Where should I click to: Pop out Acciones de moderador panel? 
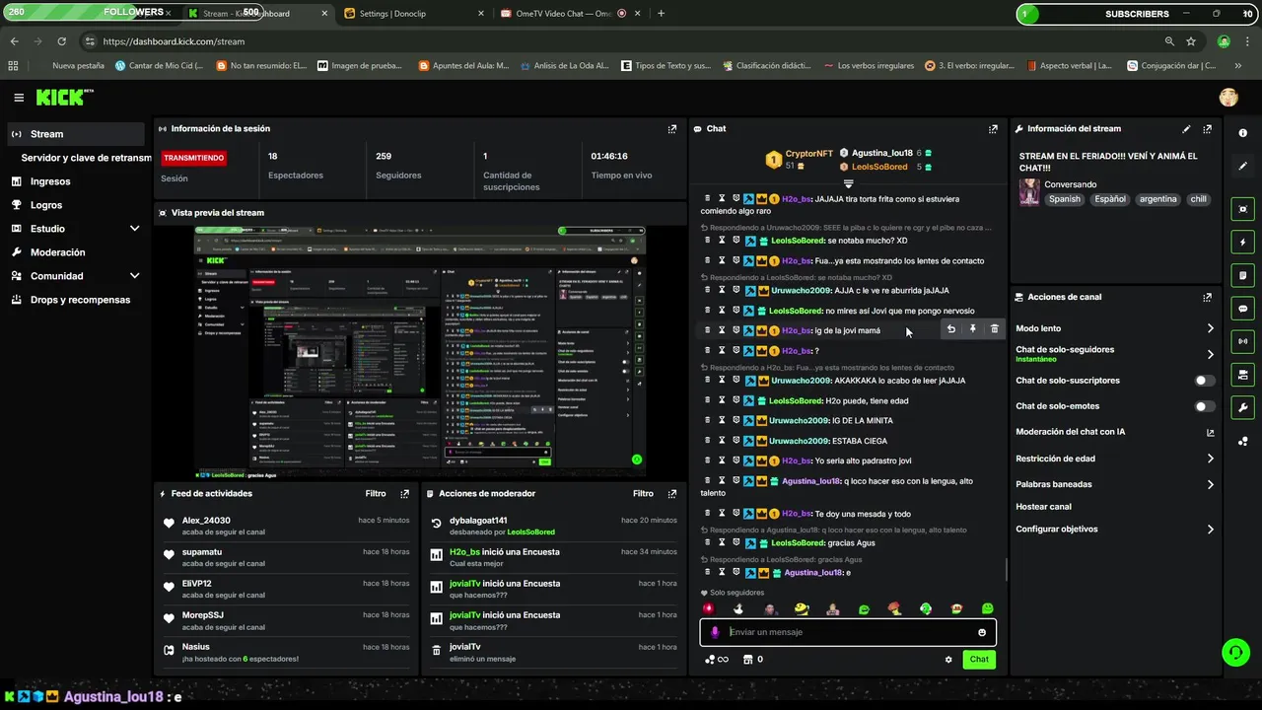pyautogui.click(x=672, y=494)
